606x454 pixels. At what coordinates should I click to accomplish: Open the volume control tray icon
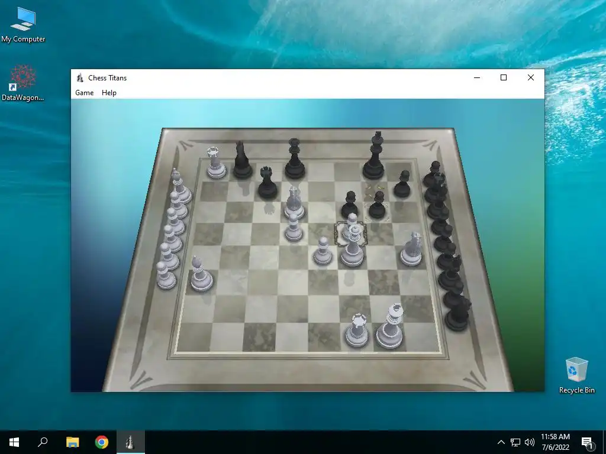point(530,442)
